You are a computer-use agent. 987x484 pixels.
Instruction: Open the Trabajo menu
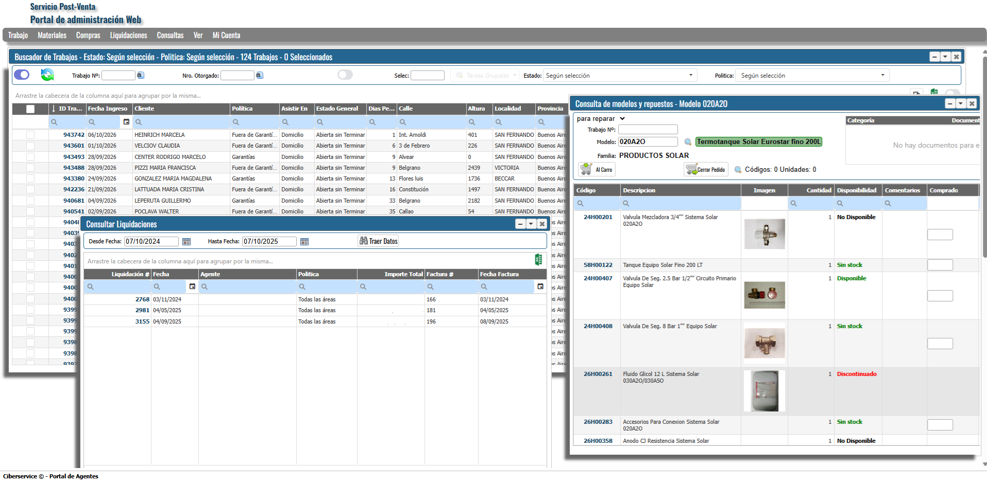click(18, 35)
